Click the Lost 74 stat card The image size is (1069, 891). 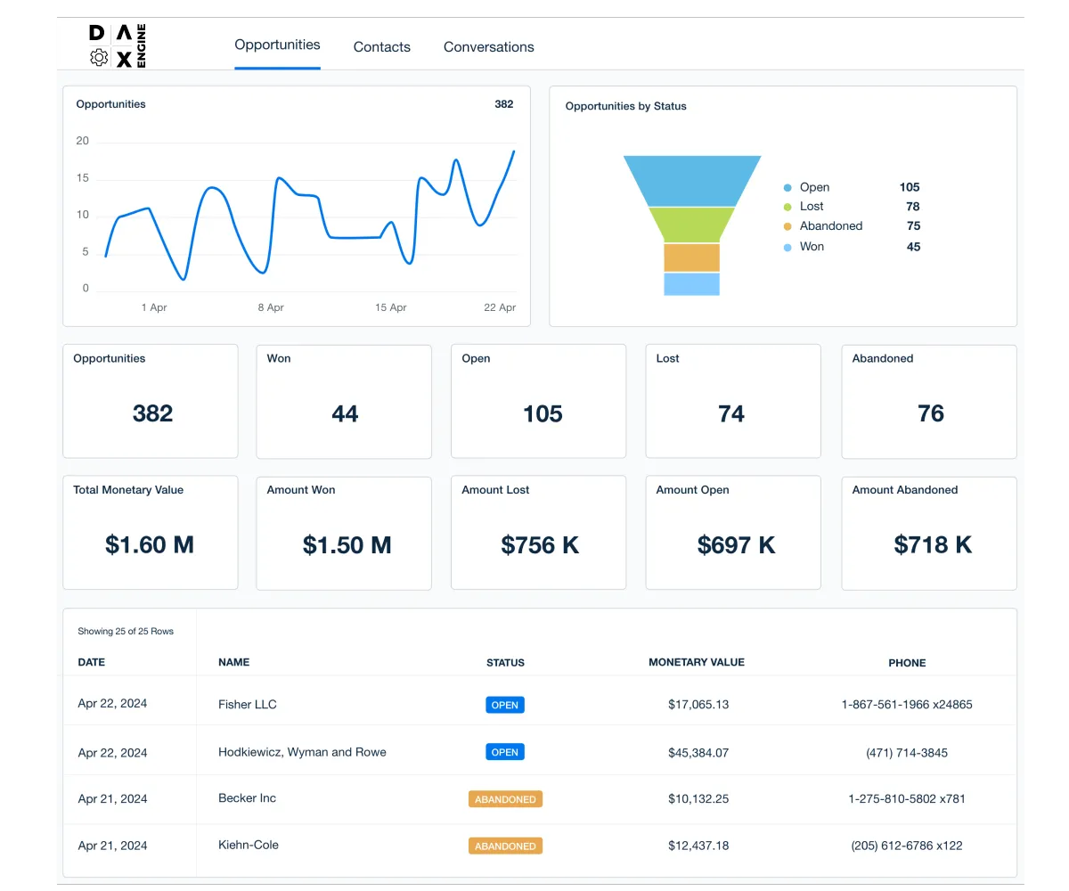[733, 401]
